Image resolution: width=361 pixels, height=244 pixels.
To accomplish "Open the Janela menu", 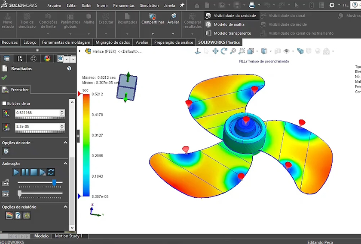I will coord(169,6).
